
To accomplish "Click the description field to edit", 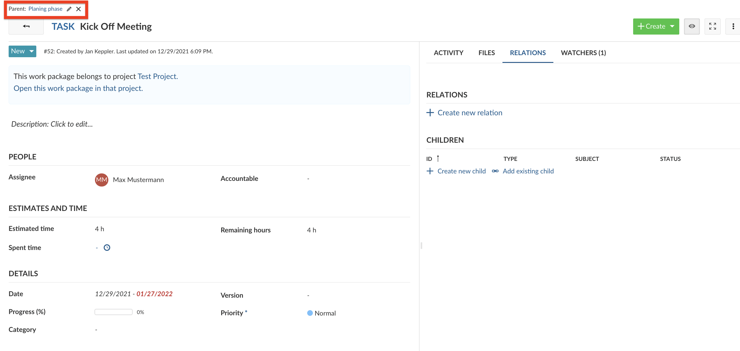I will point(52,124).
